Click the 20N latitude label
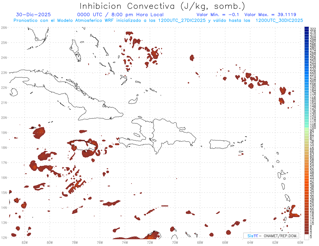 4,118
